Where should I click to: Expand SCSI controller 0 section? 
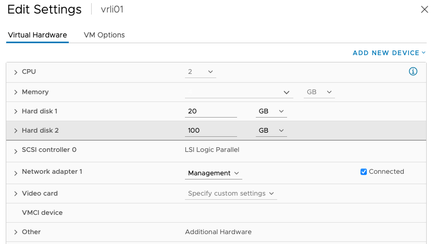coord(16,151)
